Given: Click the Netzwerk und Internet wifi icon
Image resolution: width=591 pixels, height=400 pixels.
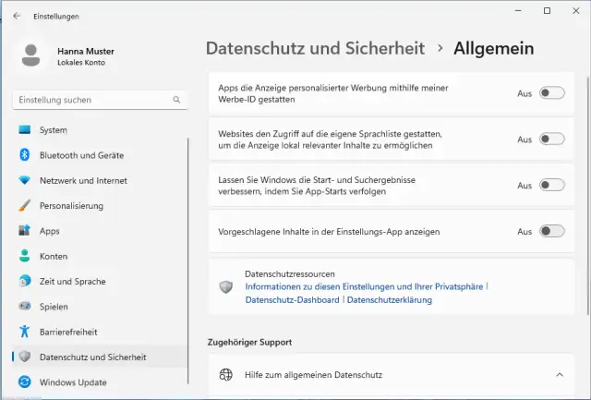Looking at the screenshot, I should (25, 180).
